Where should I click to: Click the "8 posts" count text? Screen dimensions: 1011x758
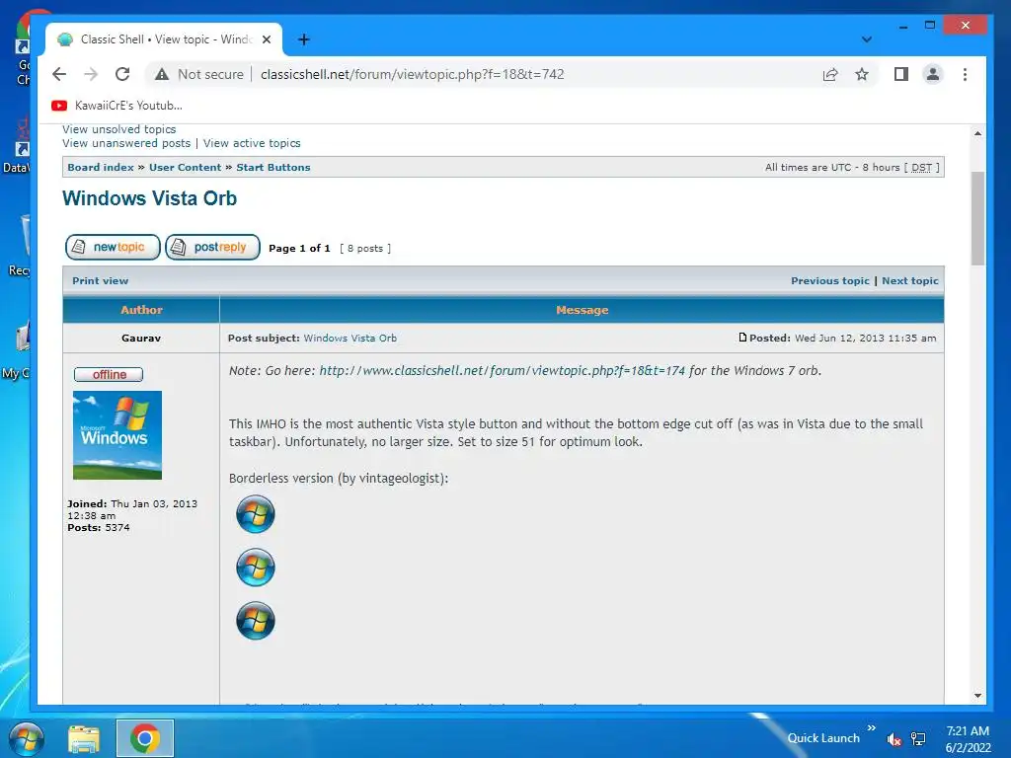365,248
